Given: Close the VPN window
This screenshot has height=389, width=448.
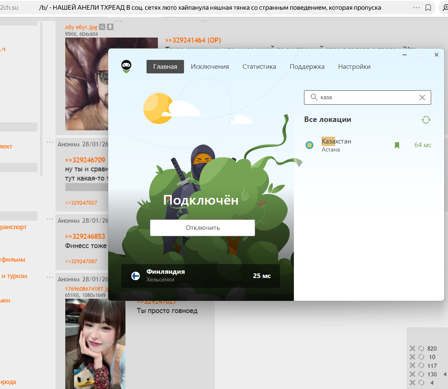Looking at the screenshot, I should [x=436, y=55].
